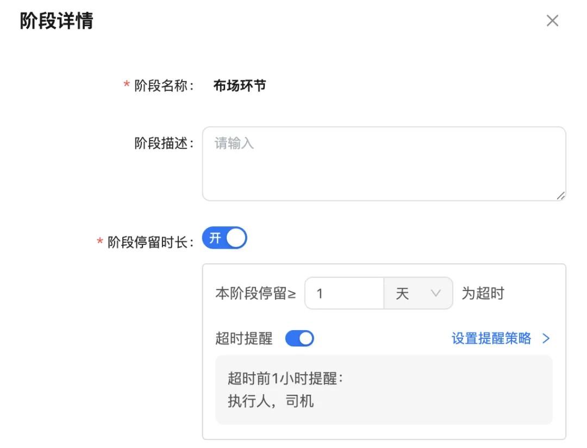Close the 阶段详情 dialog with the X icon
Image resolution: width=587 pixels, height=448 pixels.
[553, 21]
